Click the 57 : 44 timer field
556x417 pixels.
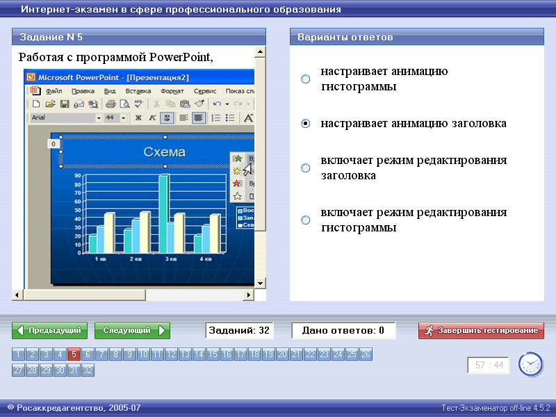click(x=489, y=366)
